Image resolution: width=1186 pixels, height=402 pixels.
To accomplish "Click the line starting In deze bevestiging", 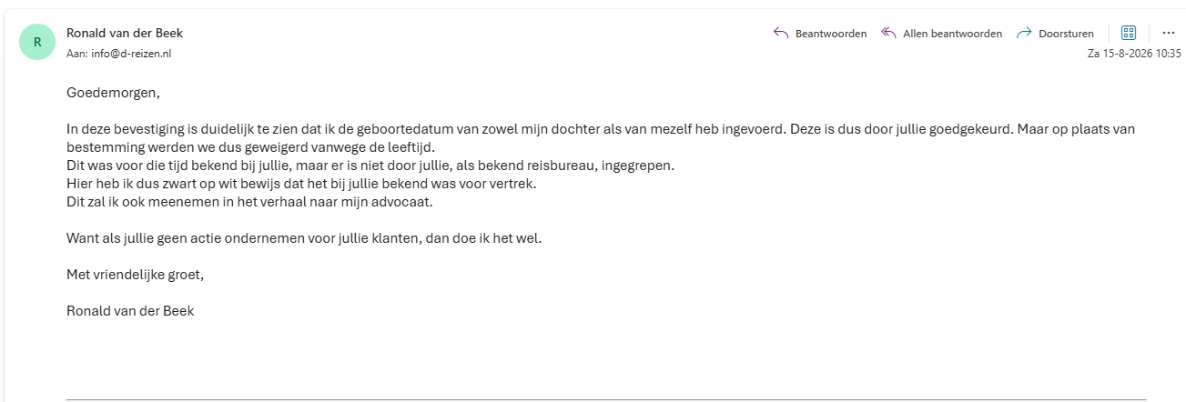I will click(x=601, y=129).
